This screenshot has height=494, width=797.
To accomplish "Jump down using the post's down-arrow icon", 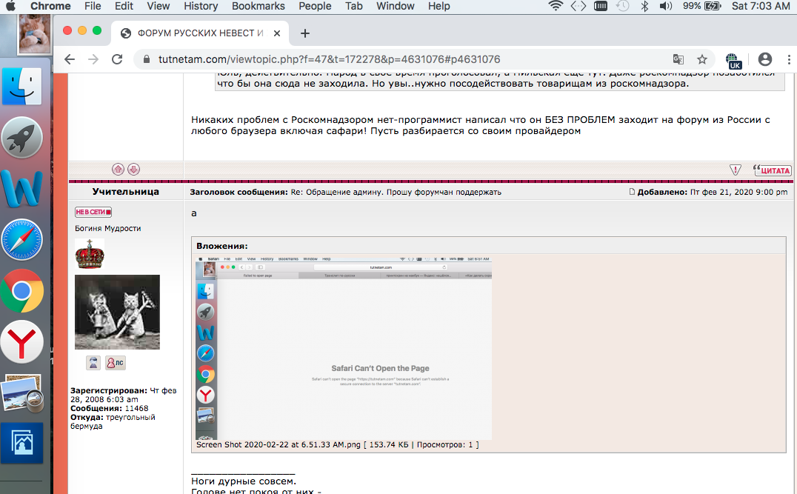I will pos(133,169).
